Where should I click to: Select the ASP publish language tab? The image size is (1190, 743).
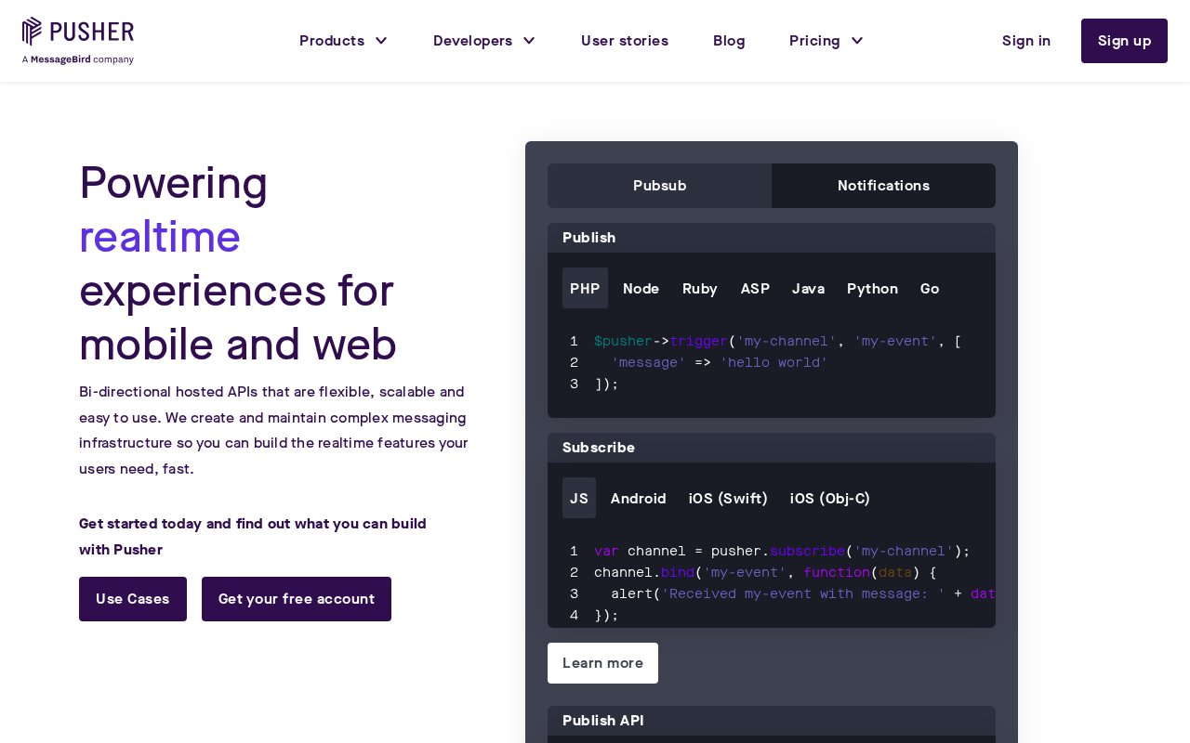click(755, 288)
